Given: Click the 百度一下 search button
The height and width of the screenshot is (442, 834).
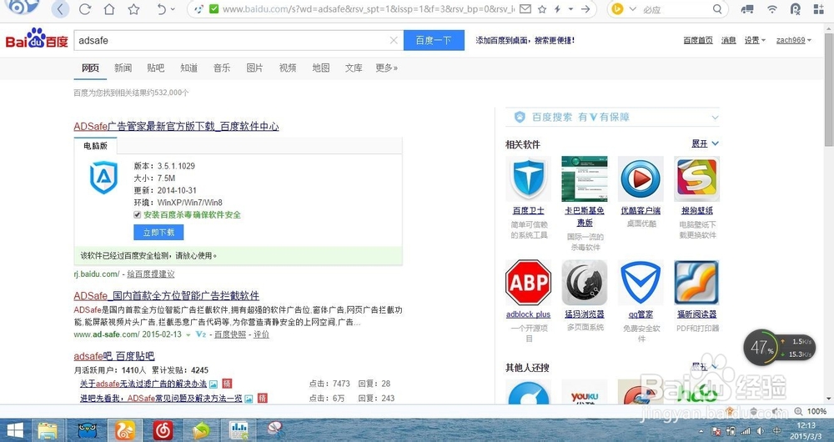Looking at the screenshot, I should (434, 40).
